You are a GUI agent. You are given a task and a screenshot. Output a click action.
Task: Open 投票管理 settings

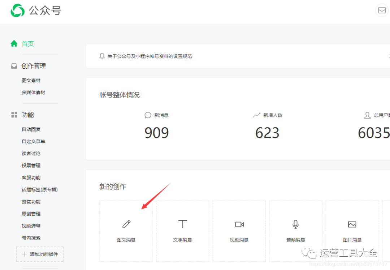(31, 165)
